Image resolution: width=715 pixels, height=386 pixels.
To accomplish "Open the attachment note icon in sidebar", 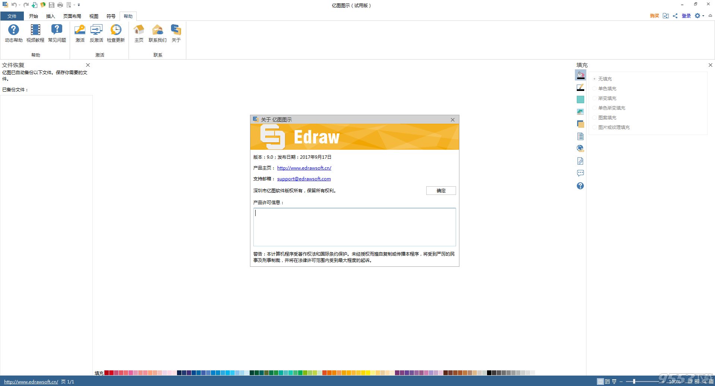I will (x=580, y=161).
